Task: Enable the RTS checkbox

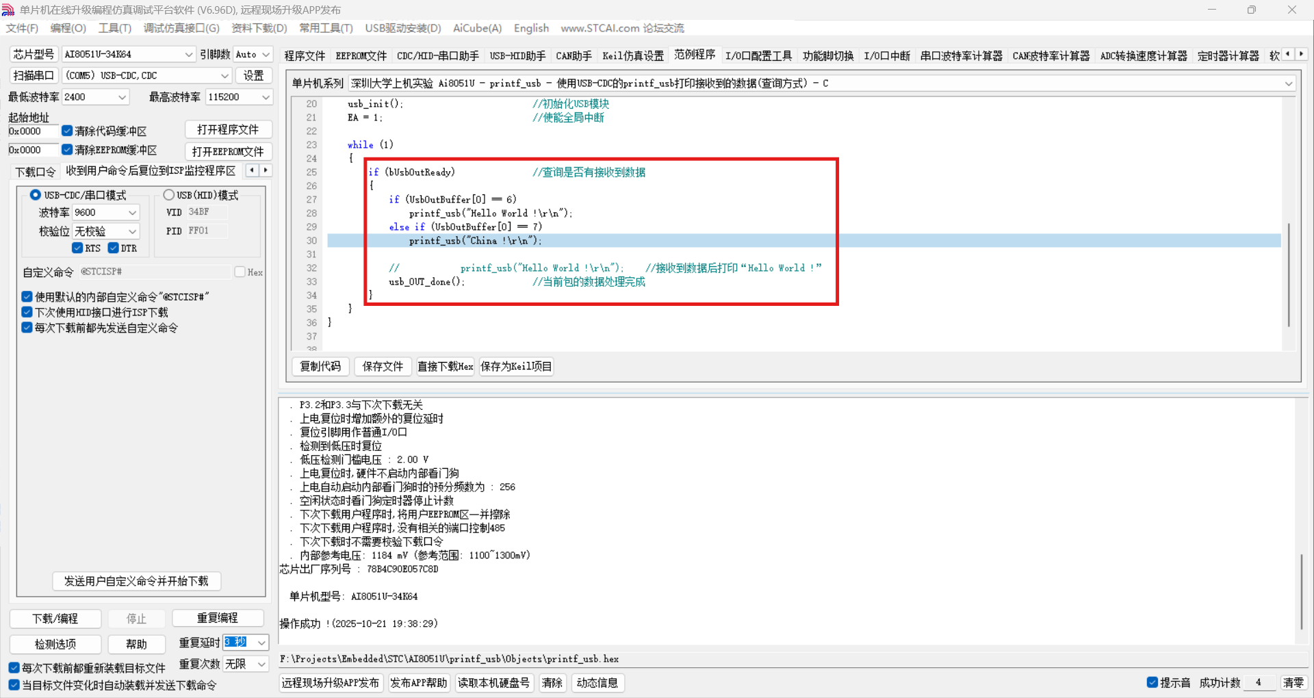Action: click(77, 248)
